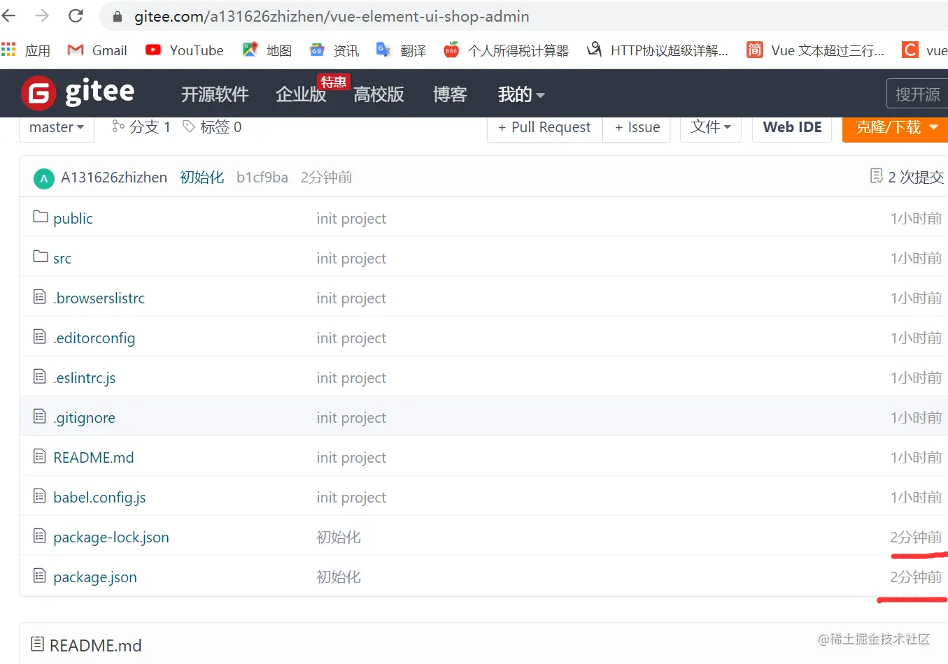This screenshot has height=664, width=948.
Task: Click the browser back arrow
Action: click(x=8, y=16)
